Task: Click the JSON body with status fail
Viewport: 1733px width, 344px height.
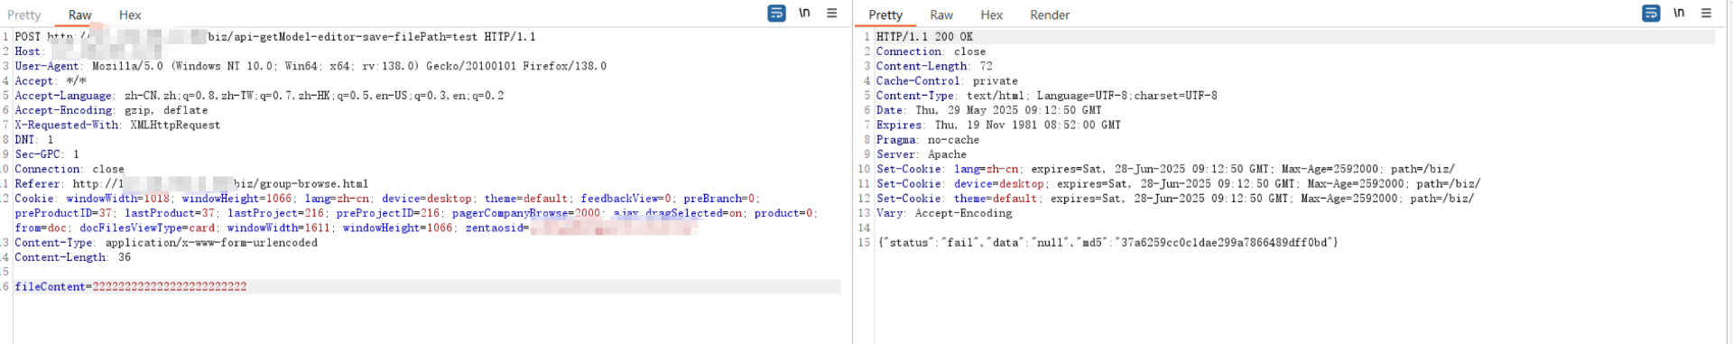Action: tap(1107, 243)
